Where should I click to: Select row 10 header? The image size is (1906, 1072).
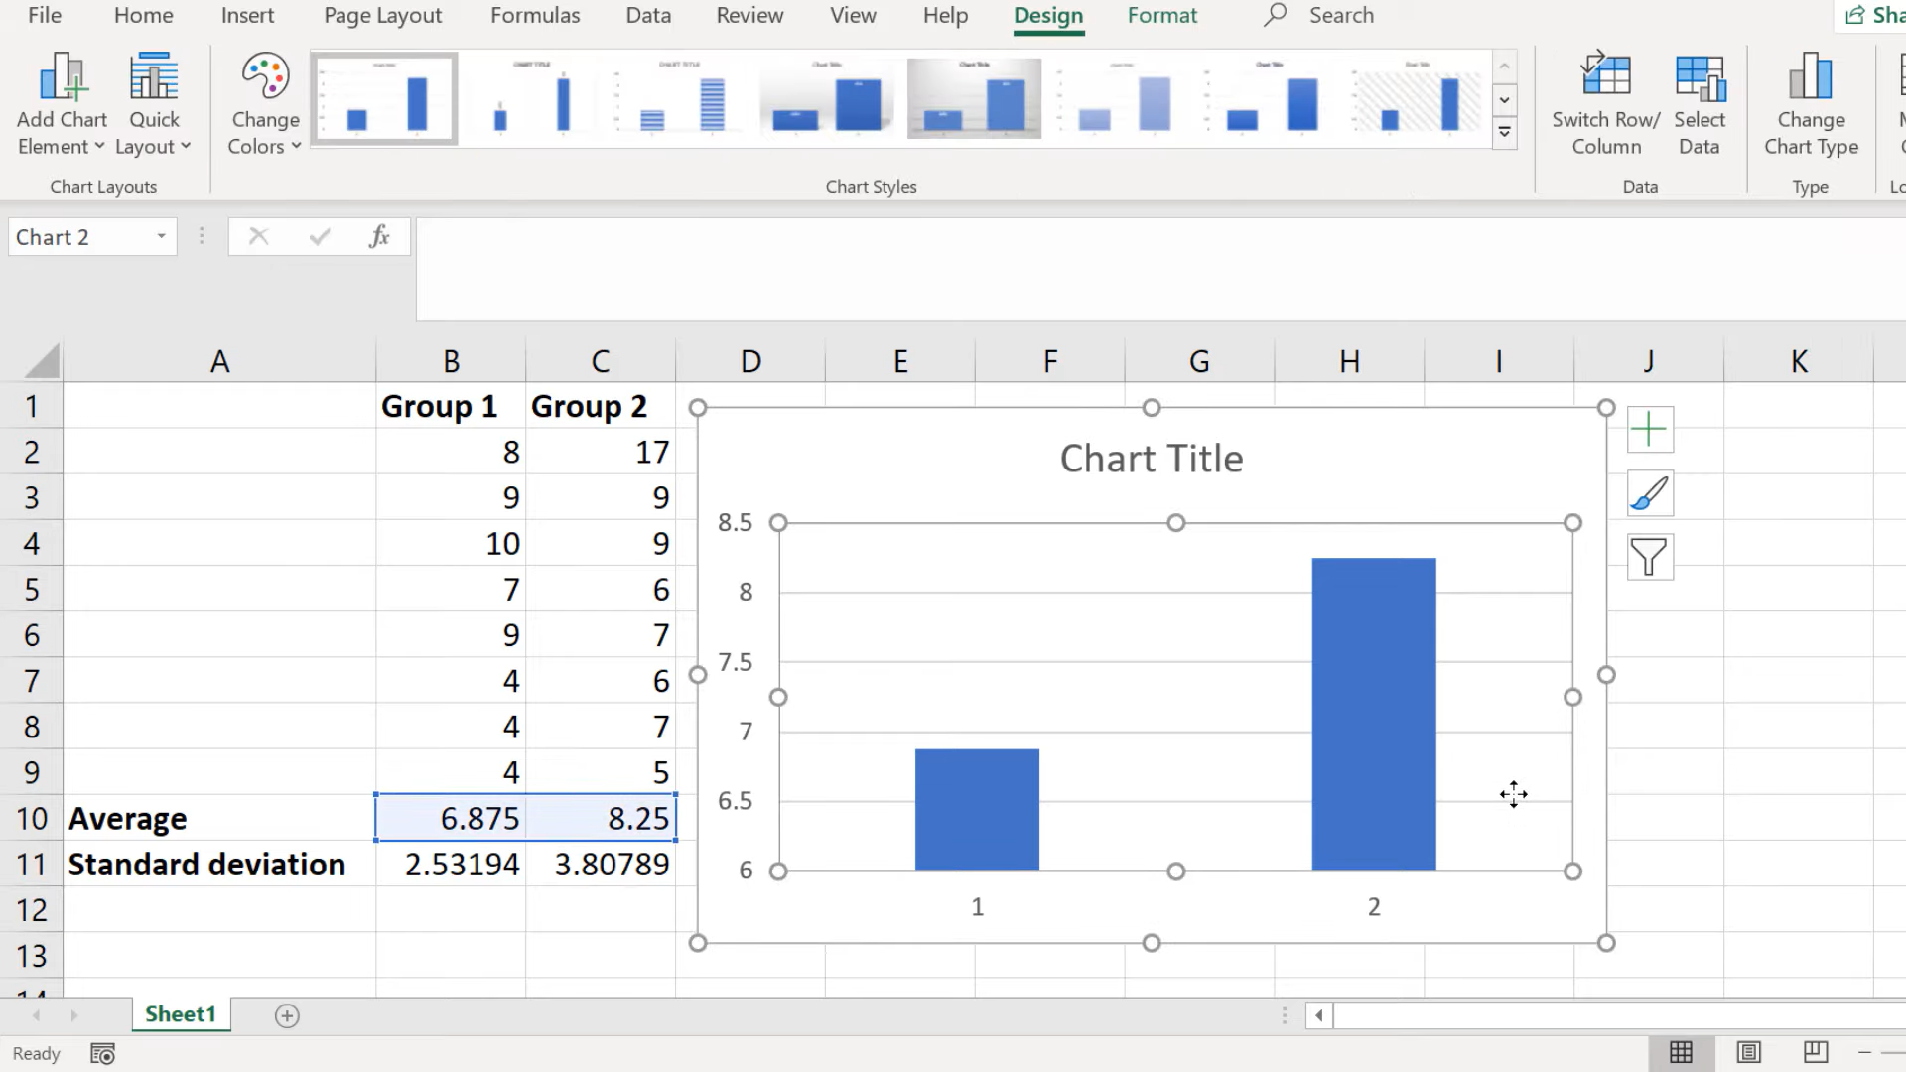click(32, 818)
